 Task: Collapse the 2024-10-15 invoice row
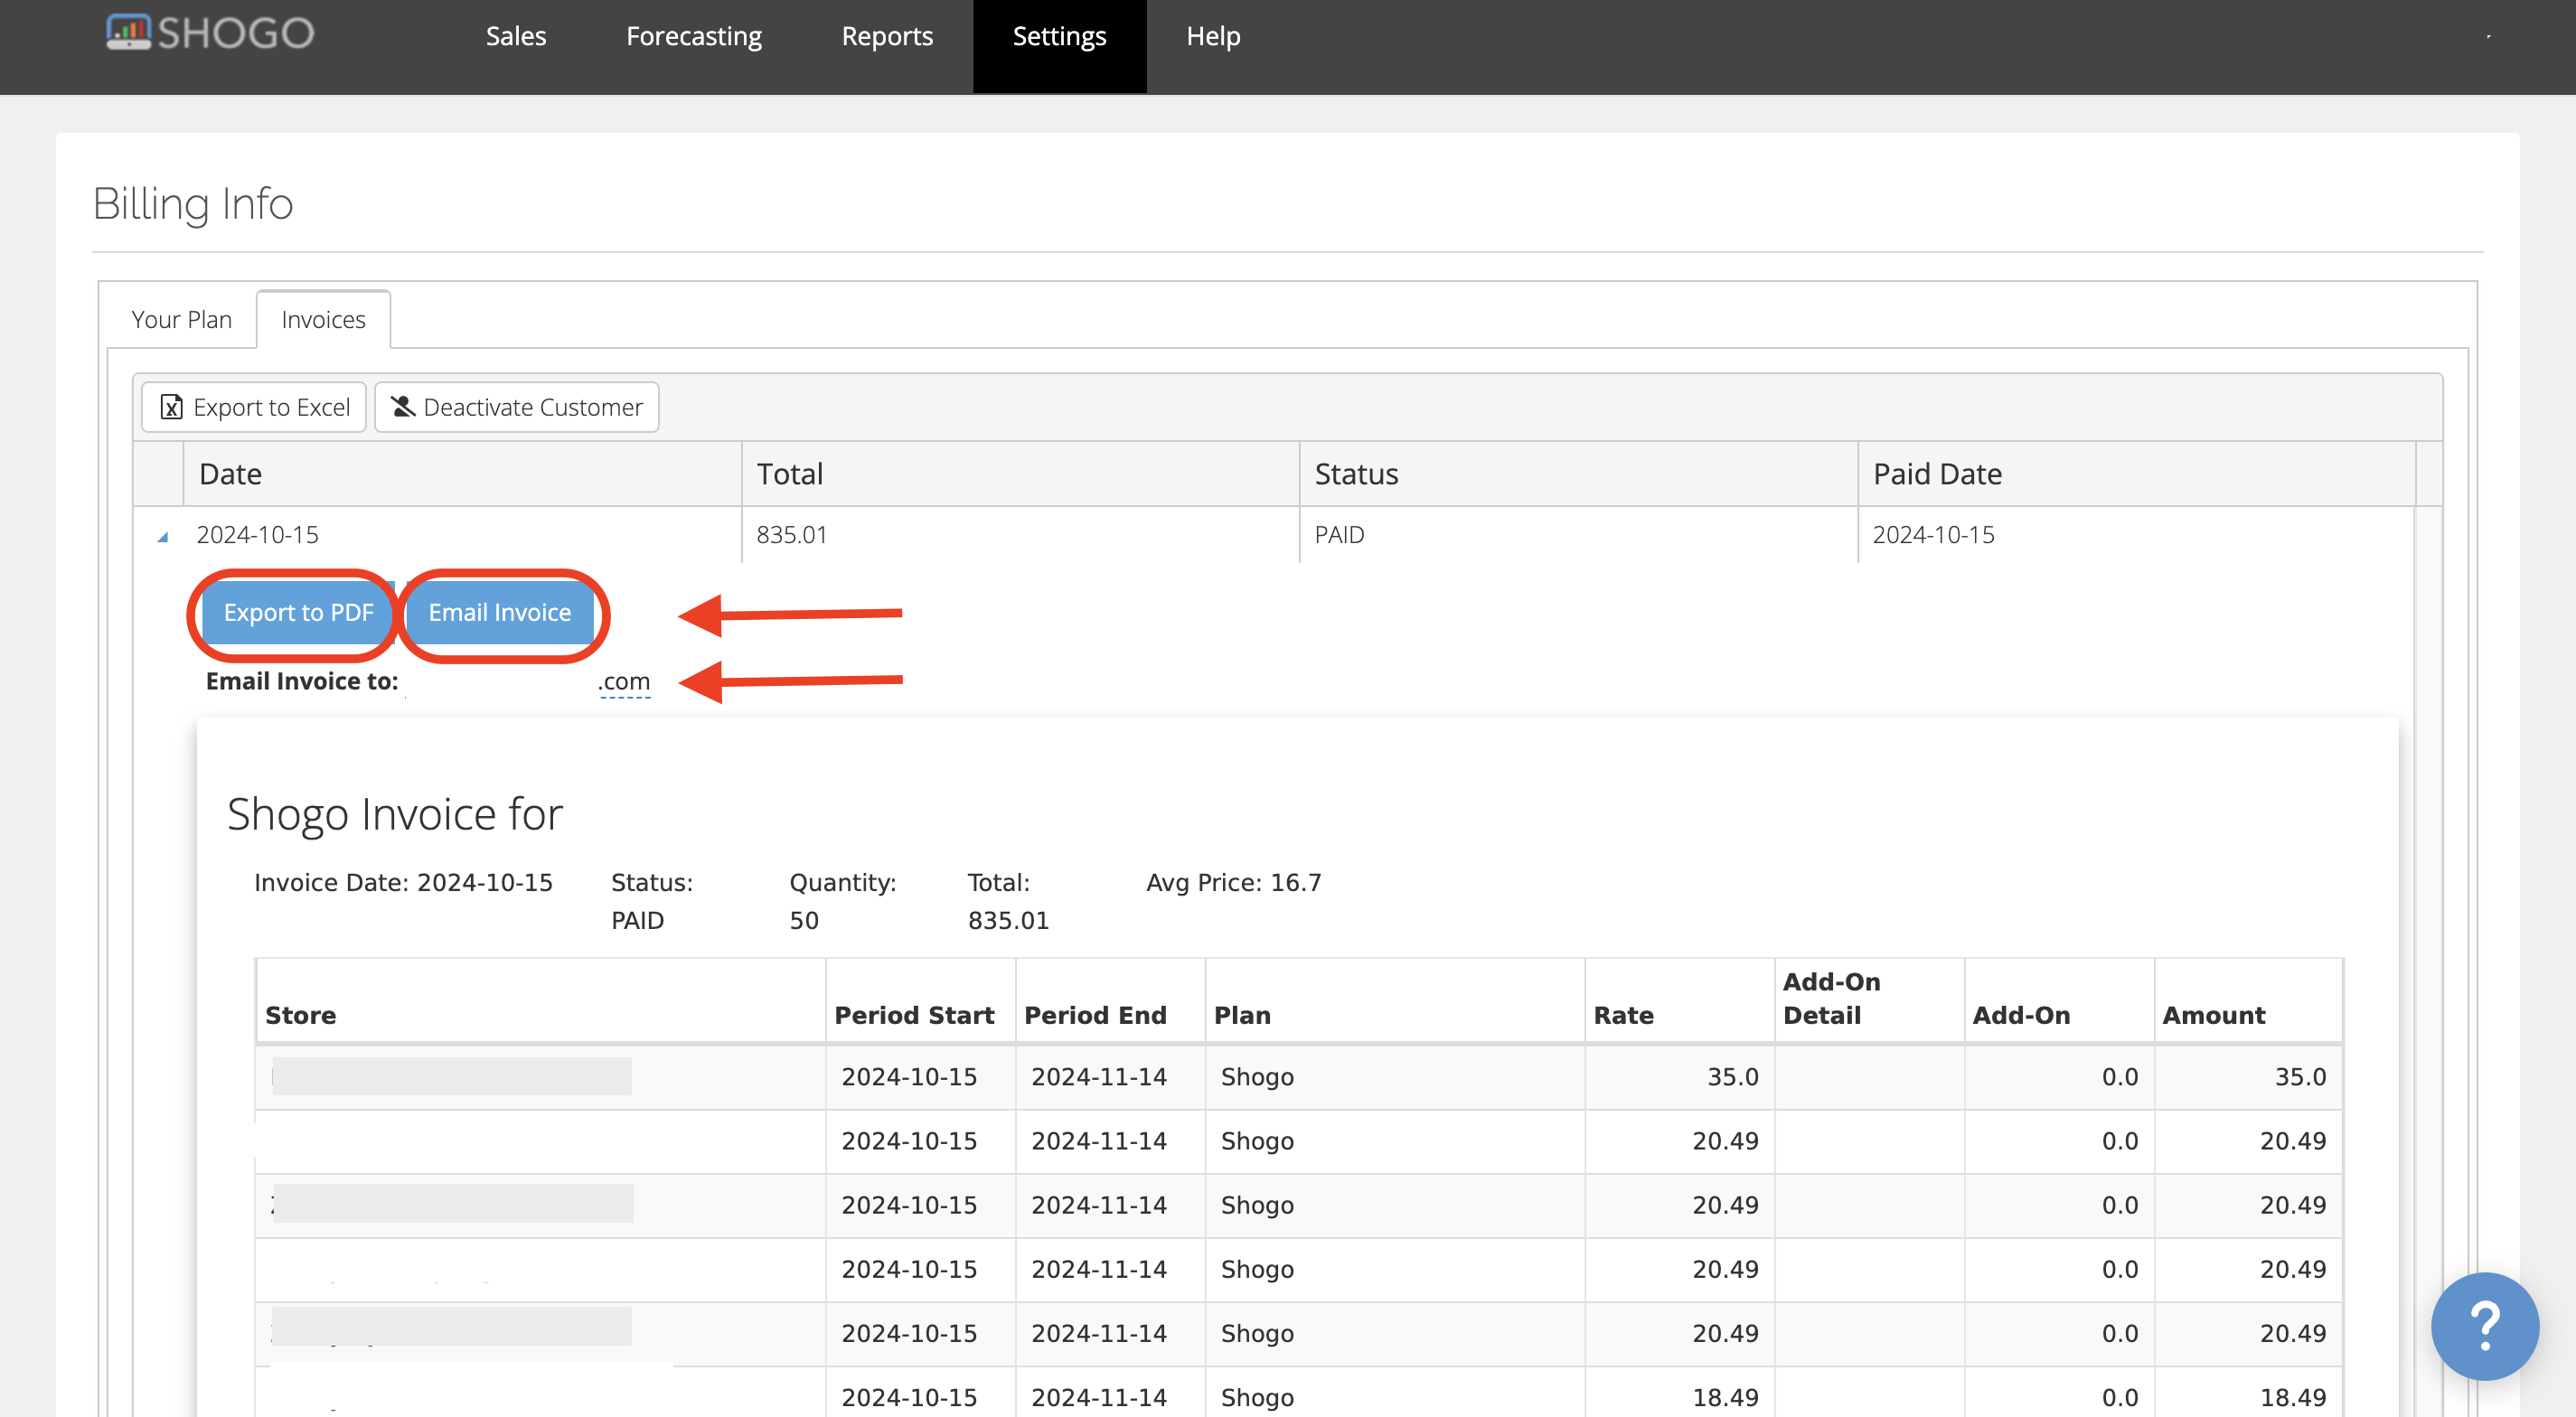coord(162,536)
